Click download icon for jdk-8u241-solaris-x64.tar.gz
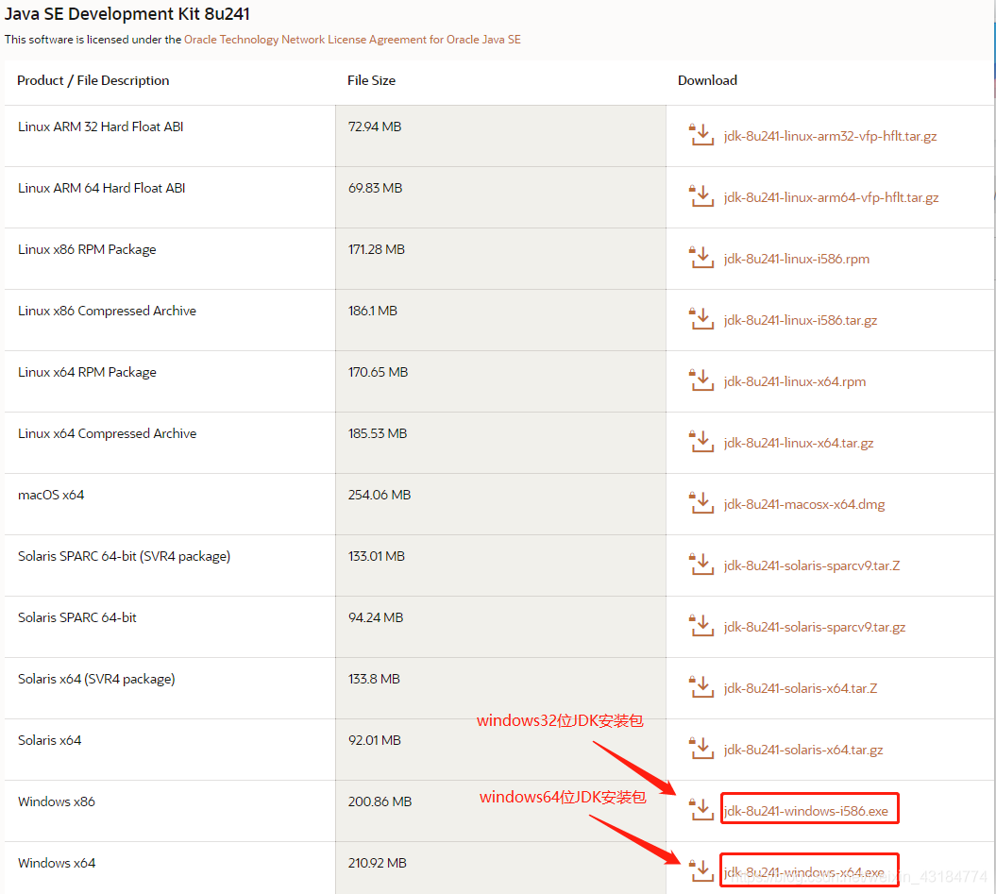The width and height of the screenshot is (996, 894). click(701, 748)
